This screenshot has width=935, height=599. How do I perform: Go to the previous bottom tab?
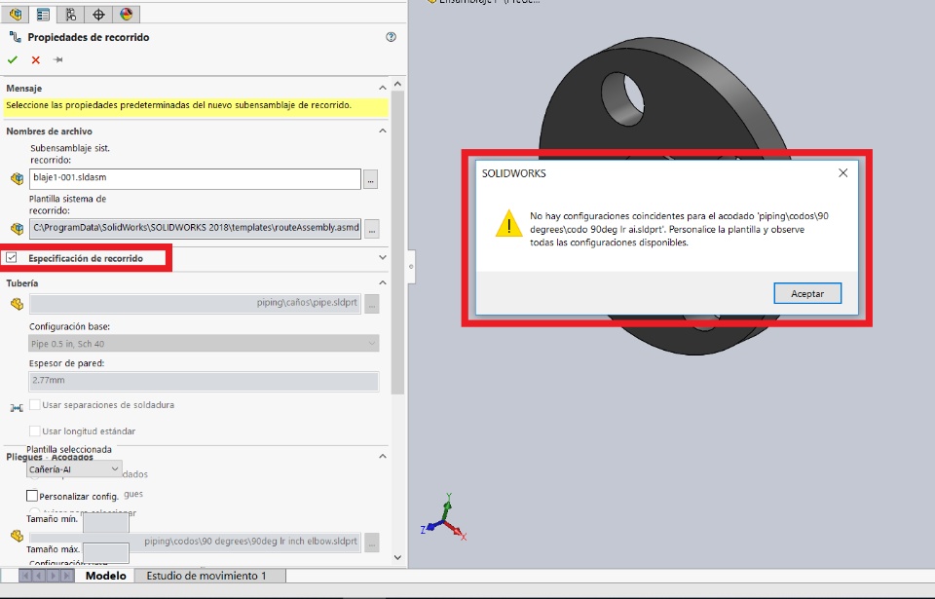[39, 576]
